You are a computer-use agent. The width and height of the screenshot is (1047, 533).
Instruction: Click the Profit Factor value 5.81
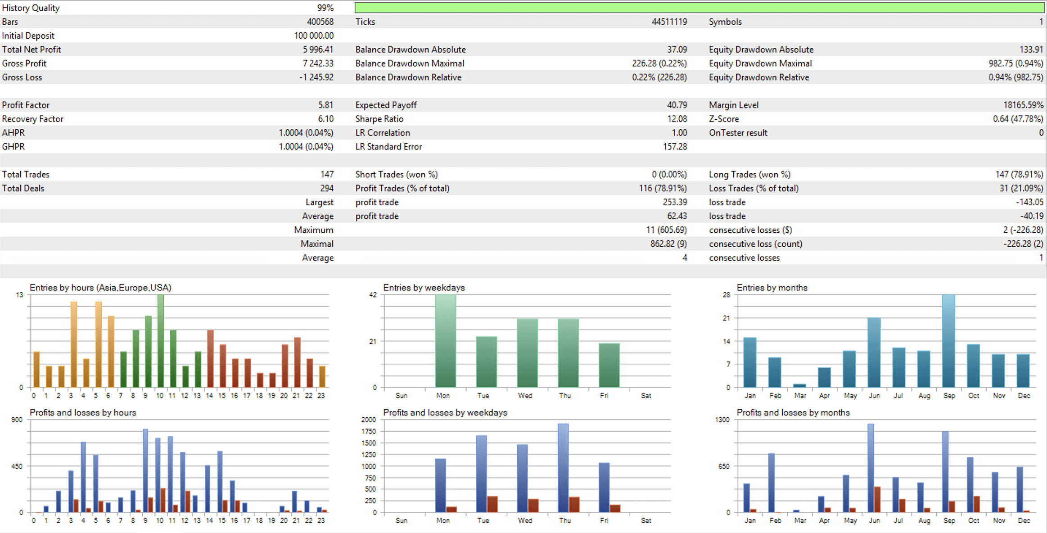[x=325, y=105]
